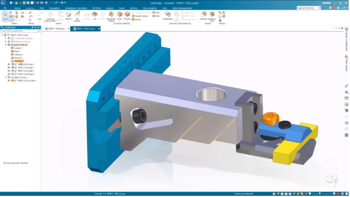350x197 pixels.
Task: Click the Revolved Cutout tool
Action: (111, 17)
